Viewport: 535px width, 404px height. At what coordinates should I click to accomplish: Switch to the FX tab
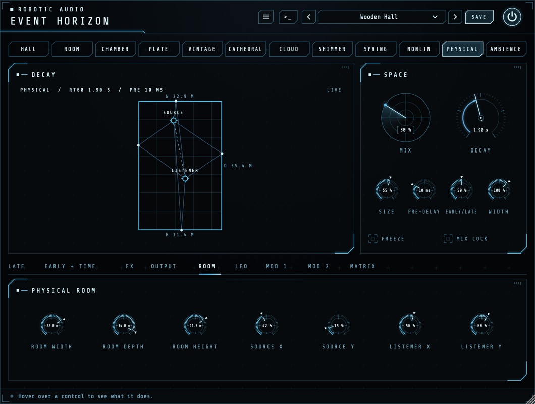tap(130, 266)
